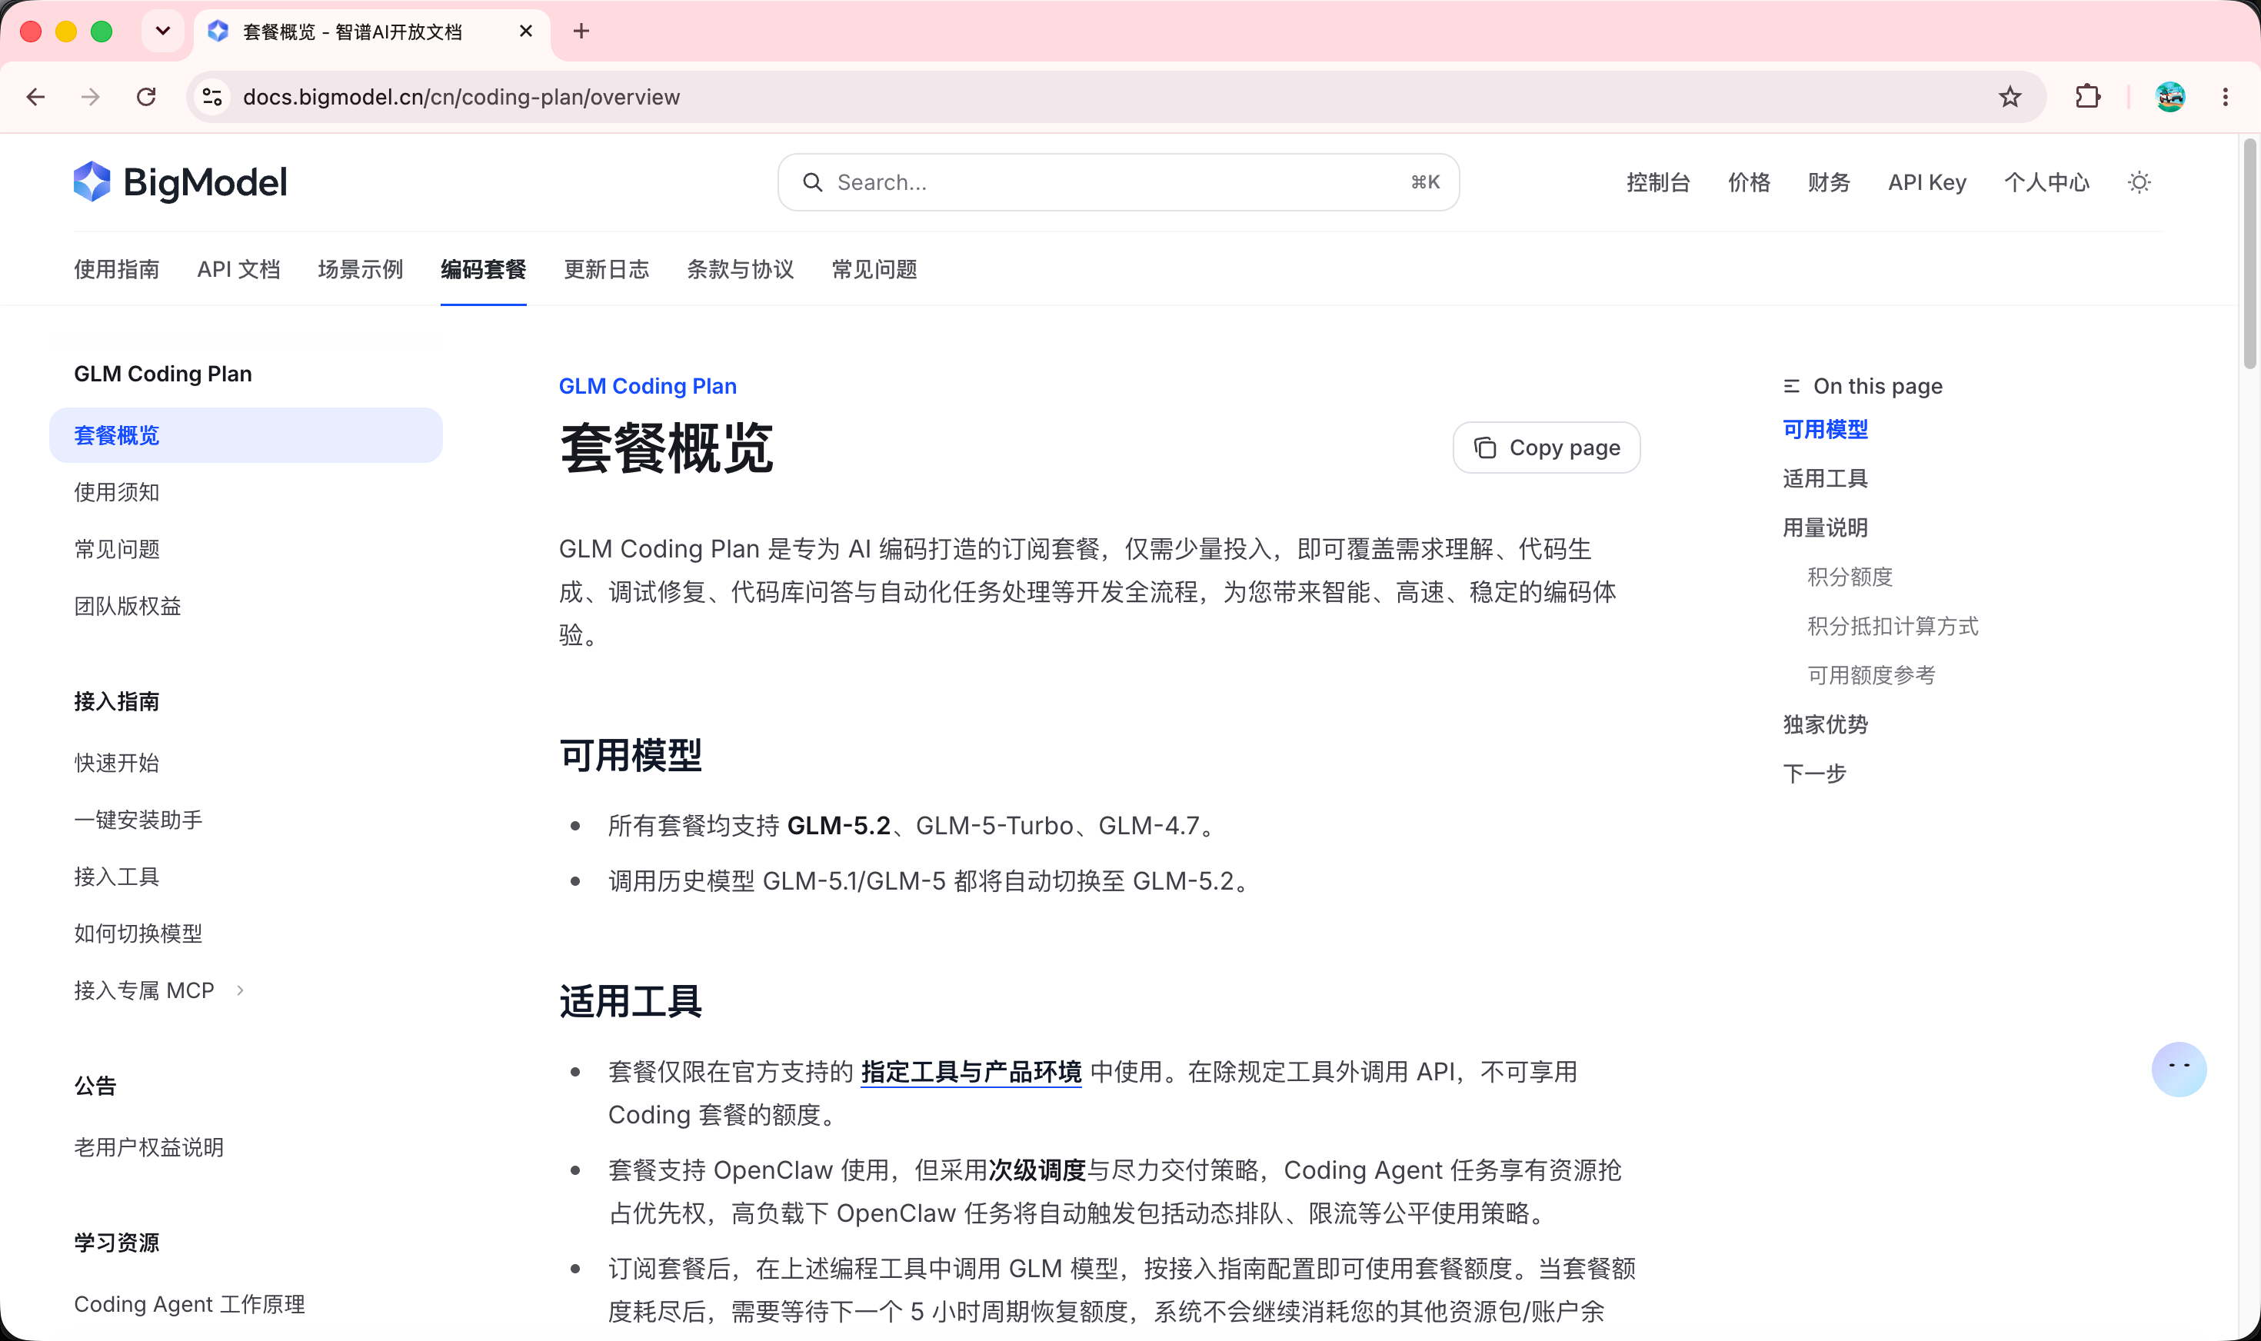This screenshot has width=2261, height=1341.
Task: Jump to 可用模型 in On this page
Action: (x=1824, y=429)
